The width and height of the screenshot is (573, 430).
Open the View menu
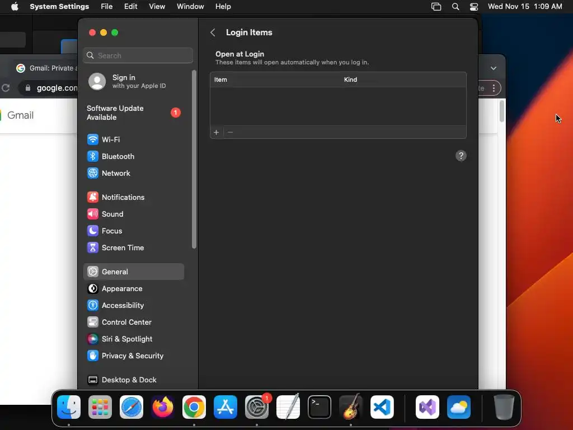[157, 7]
